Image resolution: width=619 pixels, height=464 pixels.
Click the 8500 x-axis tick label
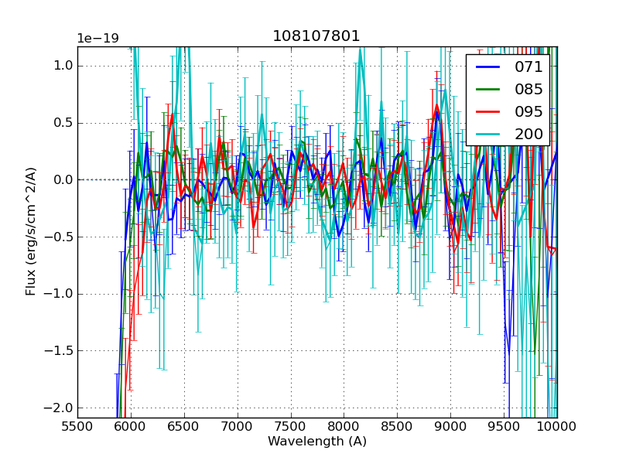point(398,426)
